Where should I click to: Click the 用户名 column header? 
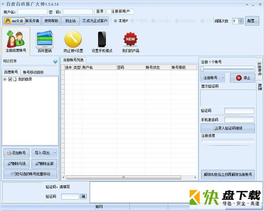[99, 68]
